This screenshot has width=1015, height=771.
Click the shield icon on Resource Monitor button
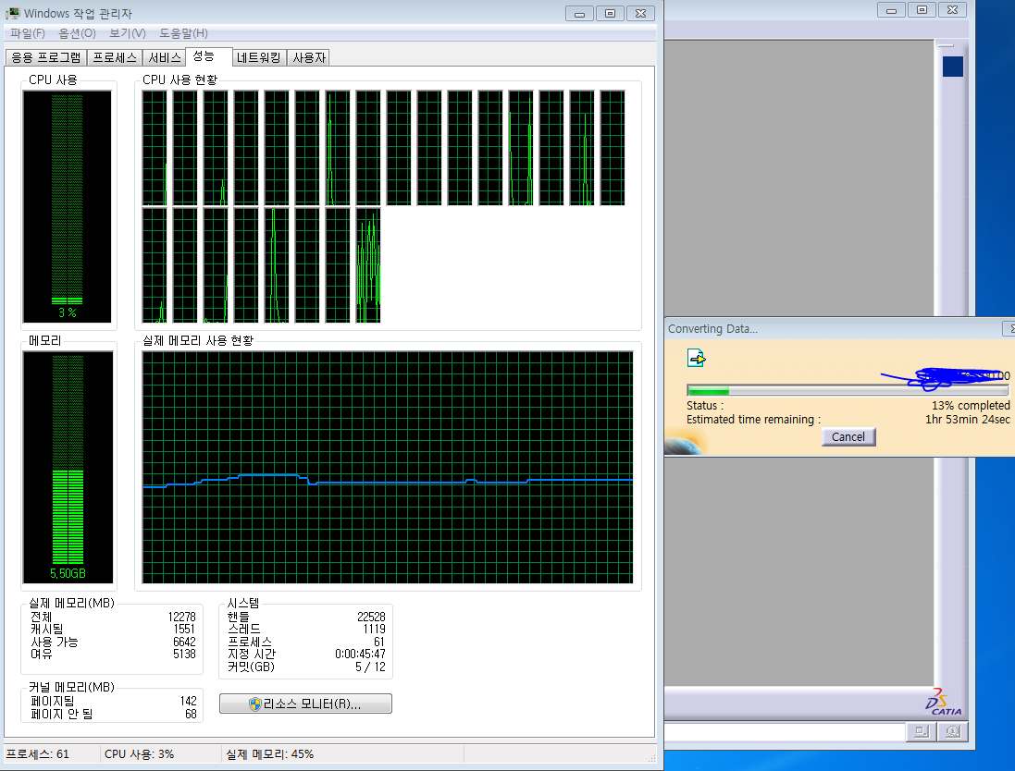[255, 704]
